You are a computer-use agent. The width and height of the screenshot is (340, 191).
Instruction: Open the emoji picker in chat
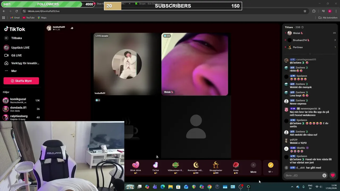(x=324, y=175)
